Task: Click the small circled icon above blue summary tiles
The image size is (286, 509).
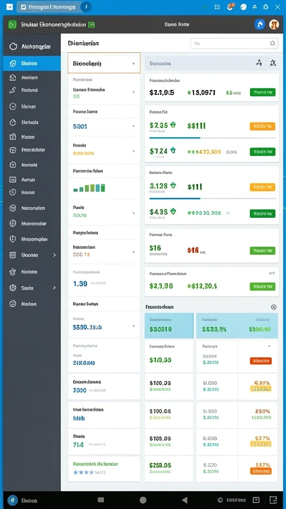Action: tap(274, 307)
